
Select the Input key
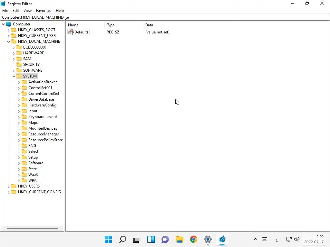33,111
